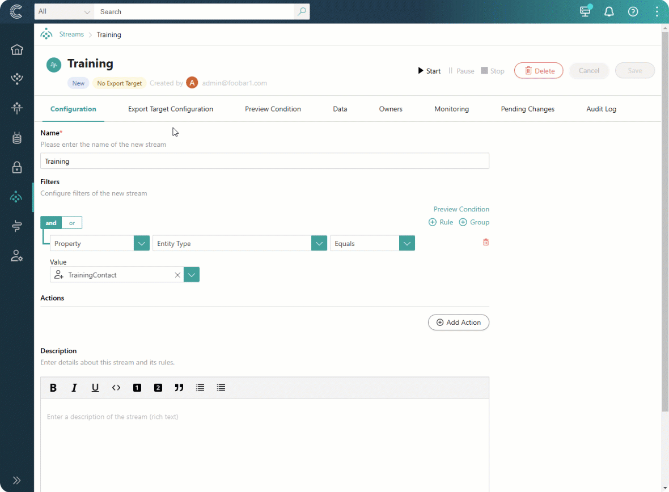Apply bold formatting in description editor
The height and width of the screenshot is (492, 669).
point(53,388)
